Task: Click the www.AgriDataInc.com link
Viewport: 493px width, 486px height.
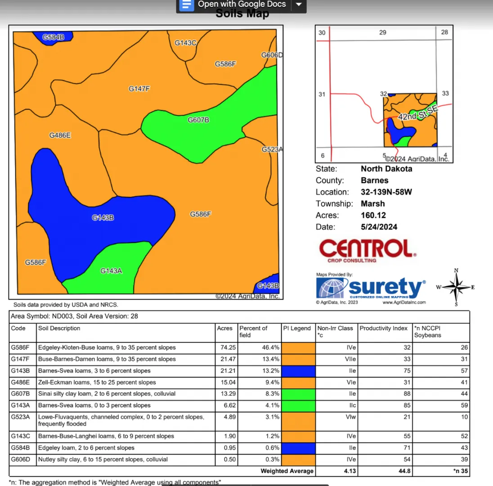Action: pyautogui.click(x=403, y=302)
